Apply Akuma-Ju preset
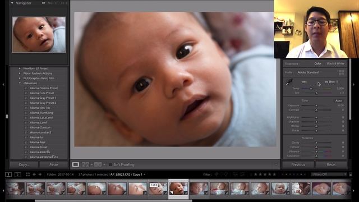The image size is (359, 202). coord(36,137)
